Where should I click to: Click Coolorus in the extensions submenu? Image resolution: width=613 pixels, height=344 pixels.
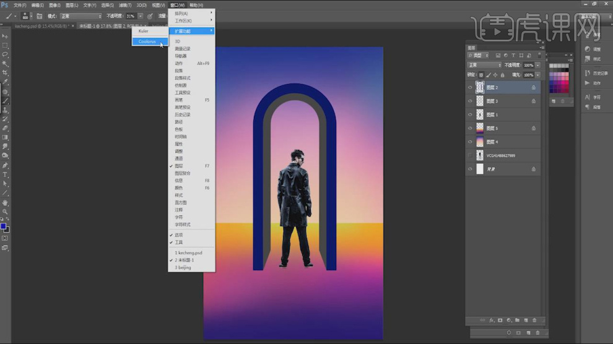point(147,41)
